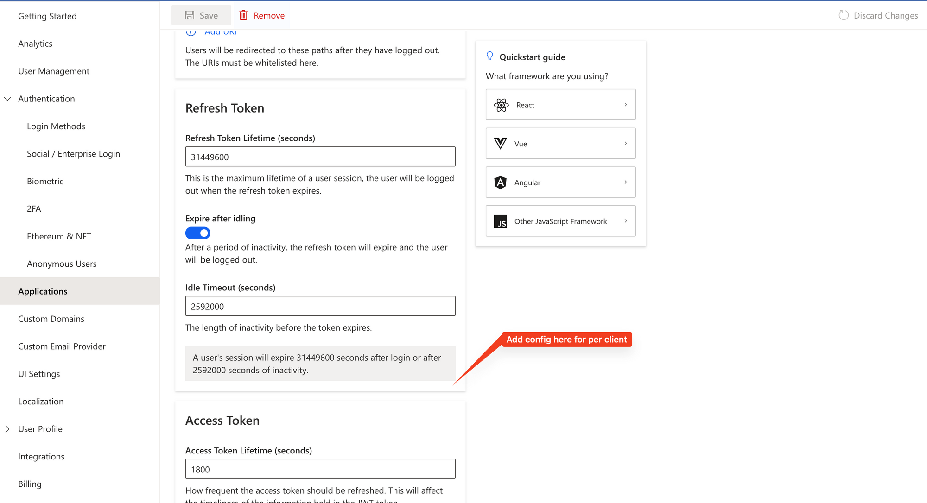Click the plus icon beside Add URI
Image resolution: width=927 pixels, height=503 pixels.
(191, 31)
